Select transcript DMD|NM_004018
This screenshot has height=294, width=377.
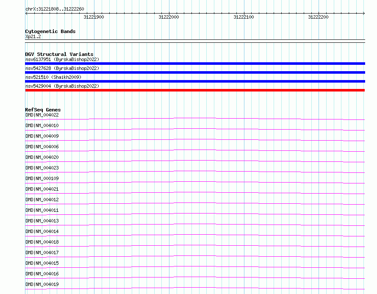42,242
